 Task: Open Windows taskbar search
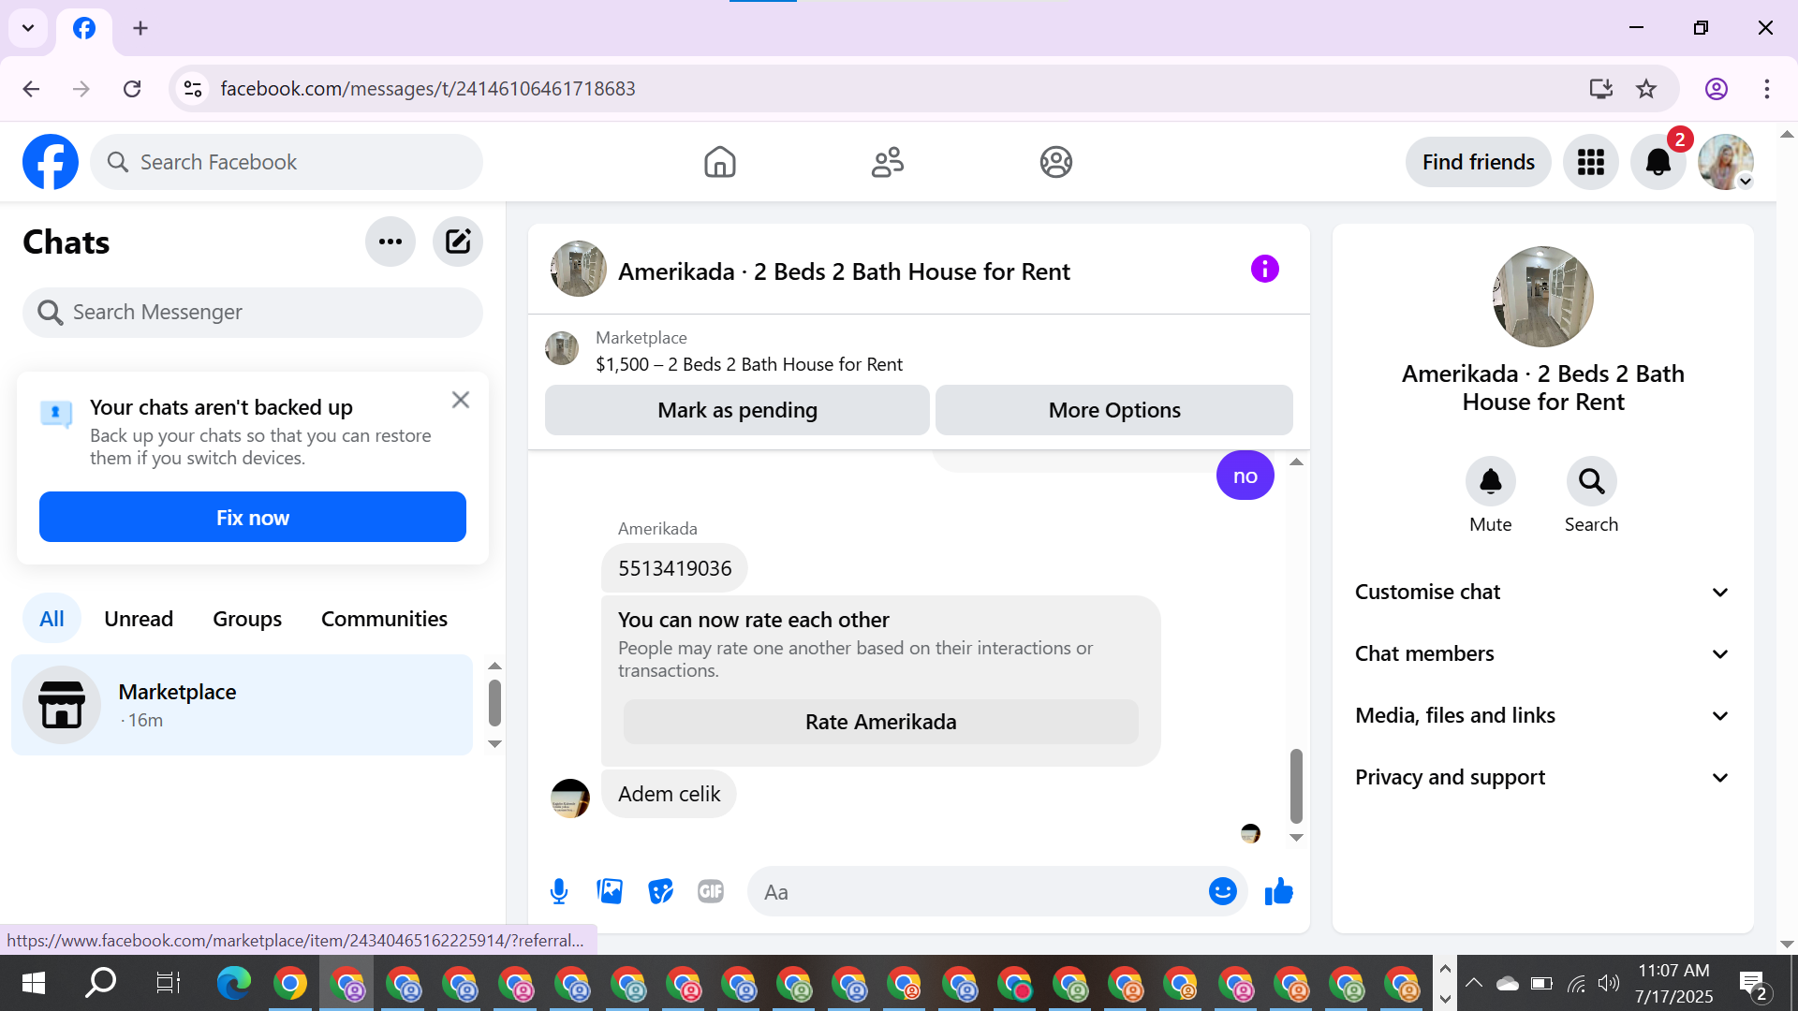(100, 983)
